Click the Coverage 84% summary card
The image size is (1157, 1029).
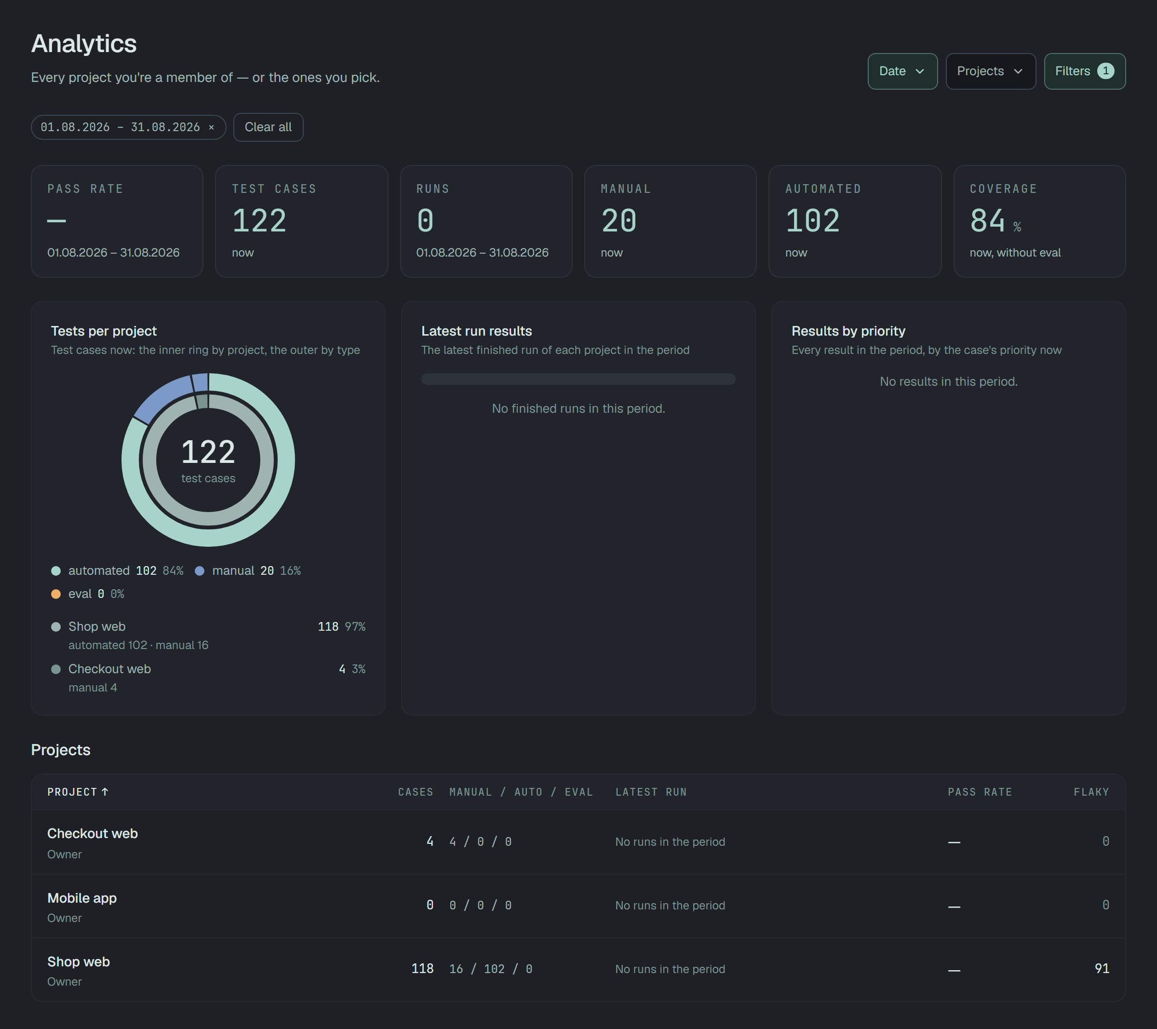click(1039, 221)
